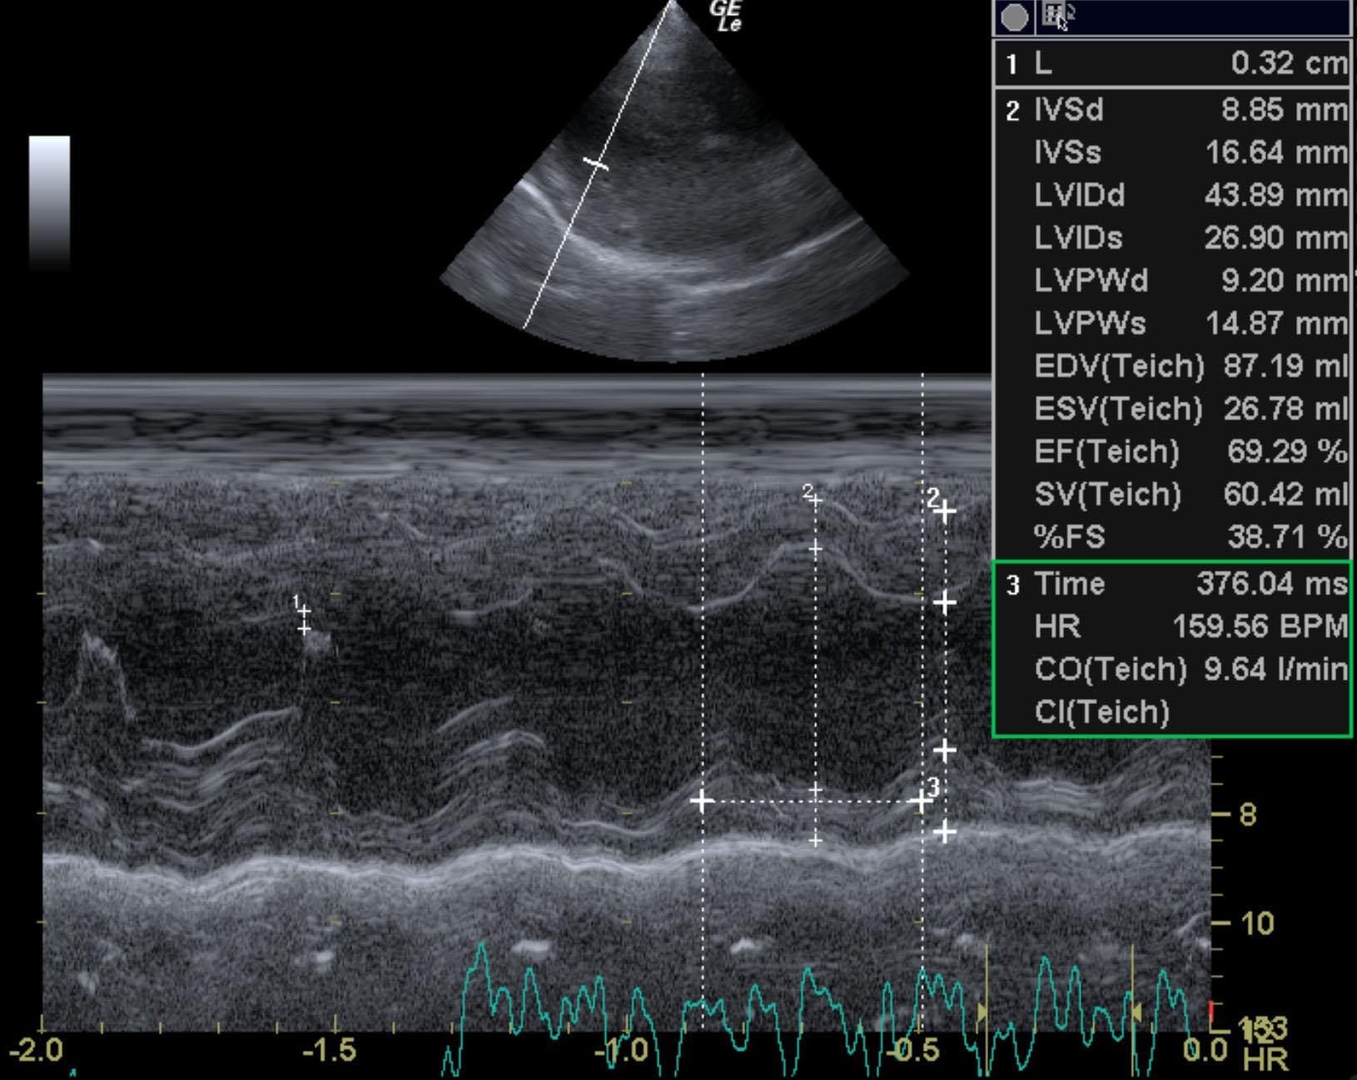Click the grayscale bar on the left
Image resolution: width=1357 pixels, height=1080 pixels.
49,202
